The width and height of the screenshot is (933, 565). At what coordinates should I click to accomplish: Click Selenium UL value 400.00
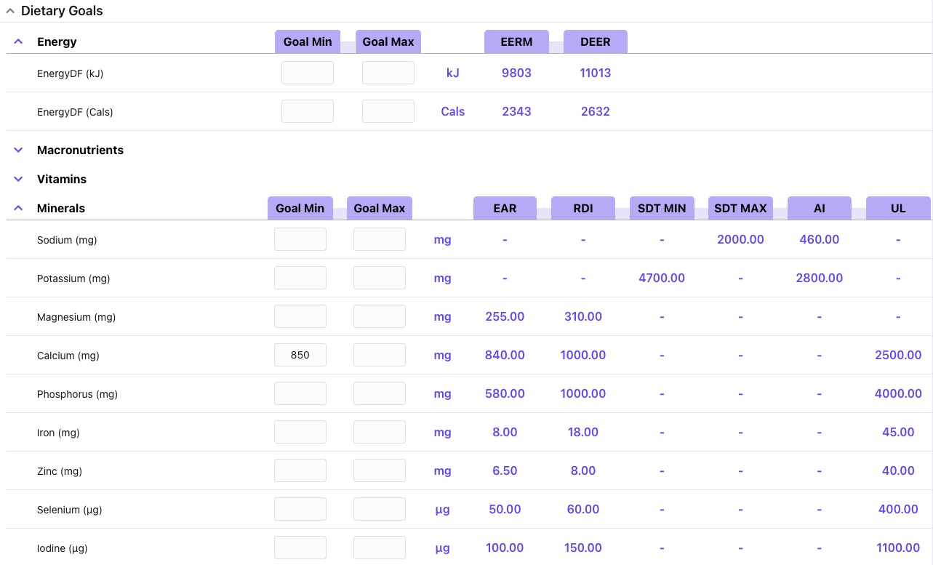click(x=898, y=509)
